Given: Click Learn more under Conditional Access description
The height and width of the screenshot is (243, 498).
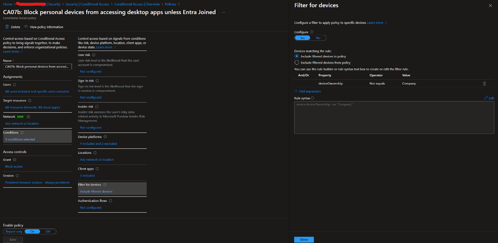Looking at the screenshot, I should [x=12, y=51].
